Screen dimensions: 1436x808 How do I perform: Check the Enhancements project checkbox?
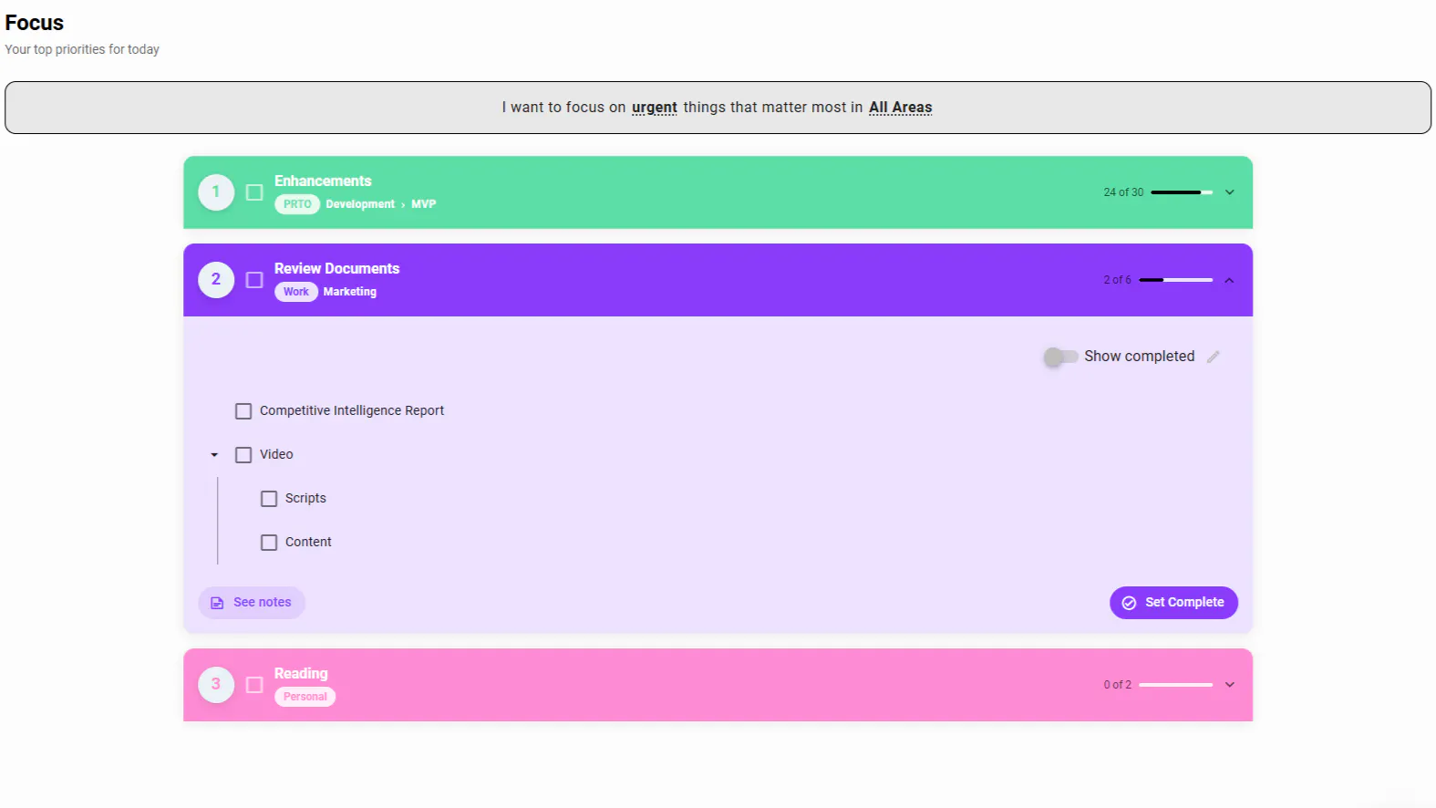[x=254, y=192]
